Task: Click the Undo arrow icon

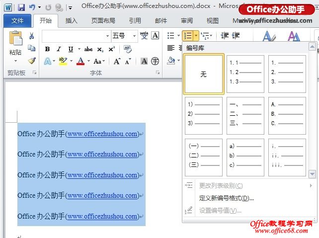Action: point(32,7)
